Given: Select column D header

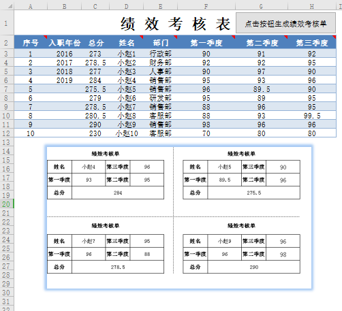Looking at the screenshot, I should 126,7.
